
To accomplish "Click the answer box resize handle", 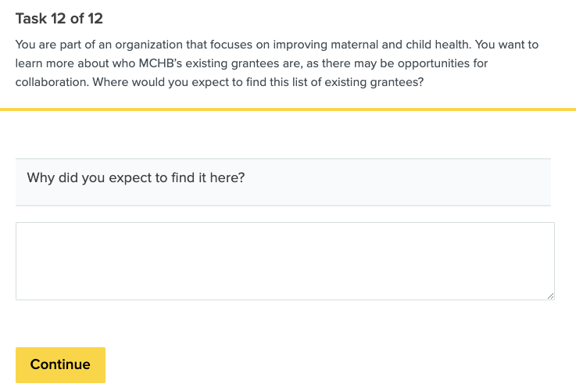I will [550, 296].
